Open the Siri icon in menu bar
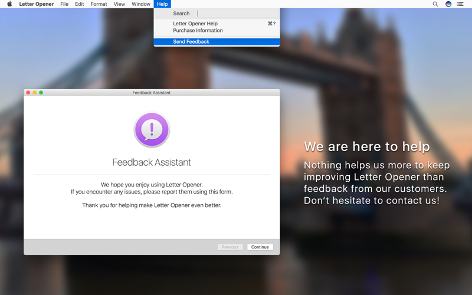472x295 pixels. [x=448, y=4]
